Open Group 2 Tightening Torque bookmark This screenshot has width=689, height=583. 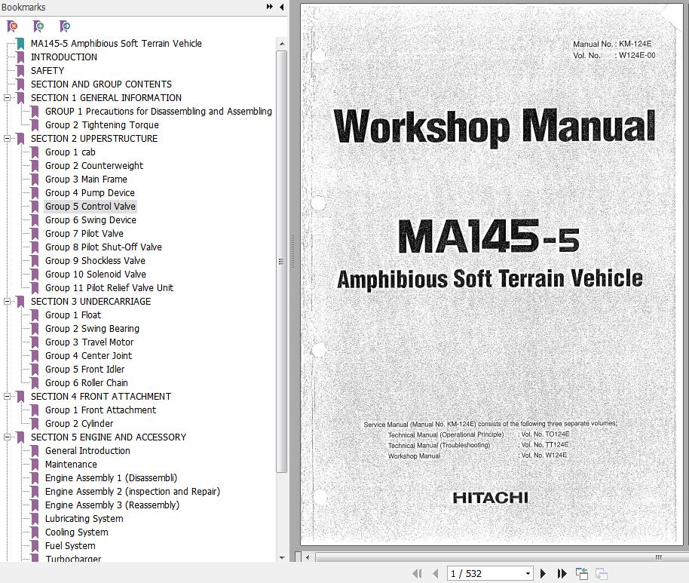tap(102, 125)
